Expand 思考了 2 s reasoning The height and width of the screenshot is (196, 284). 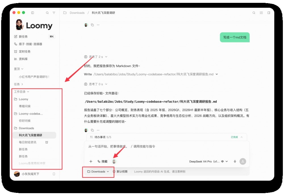[96, 57]
